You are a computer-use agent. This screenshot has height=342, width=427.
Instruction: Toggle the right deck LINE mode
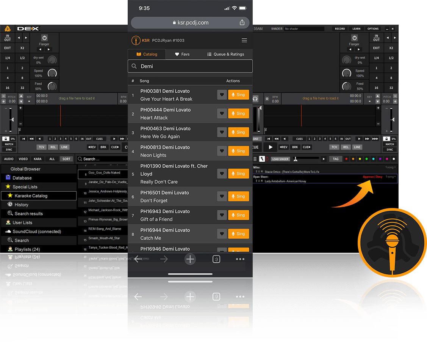coord(357,147)
